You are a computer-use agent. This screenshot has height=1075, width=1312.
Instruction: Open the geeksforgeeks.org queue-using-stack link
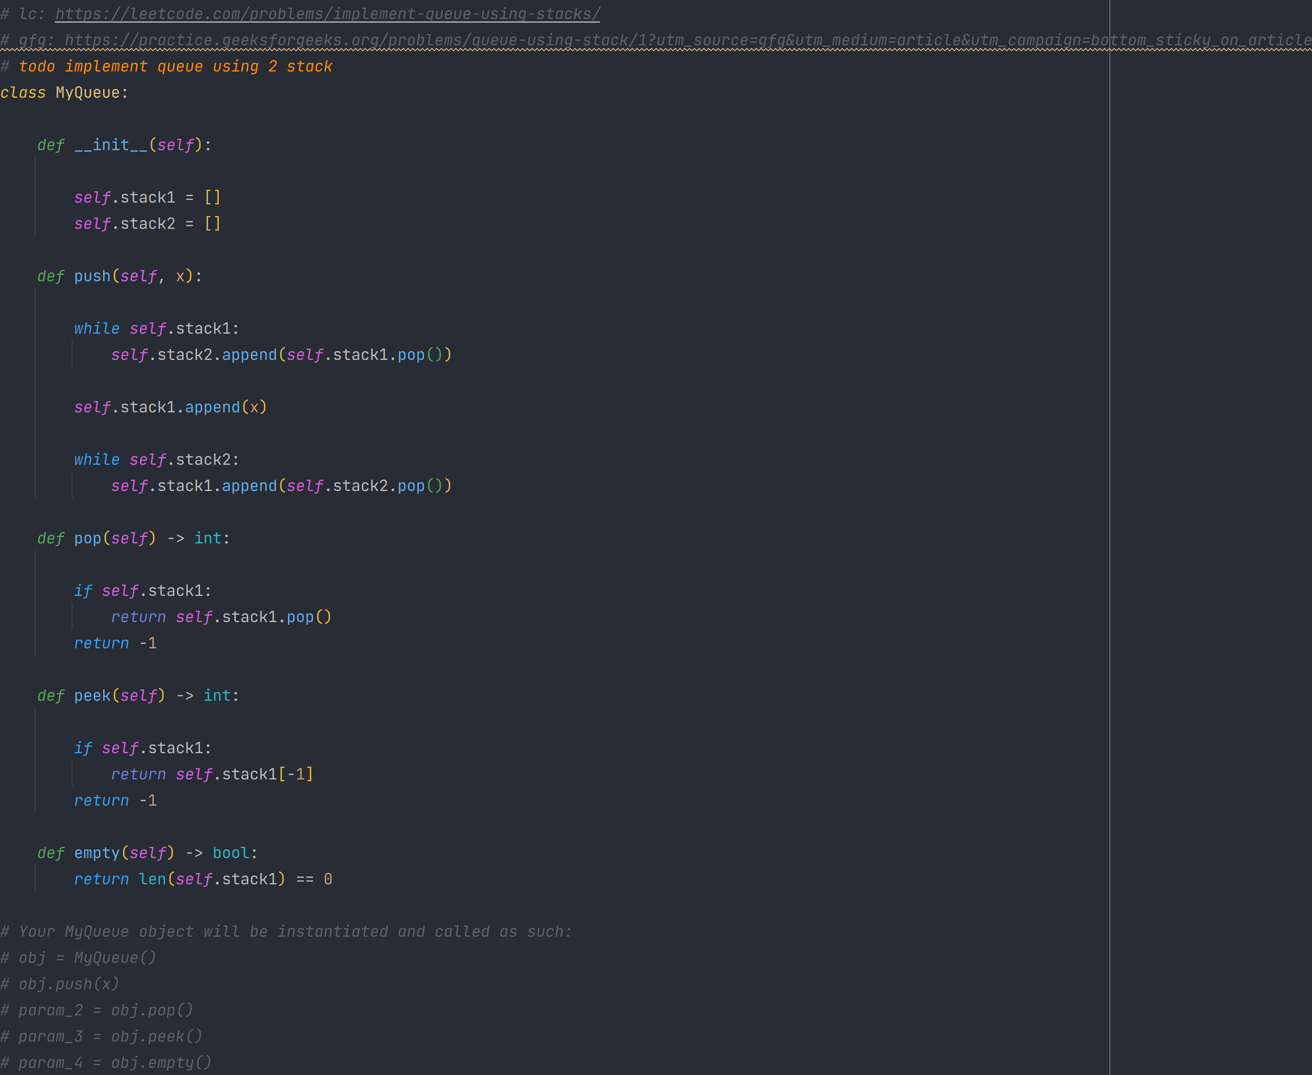pyautogui.click(x=372, y=40)
